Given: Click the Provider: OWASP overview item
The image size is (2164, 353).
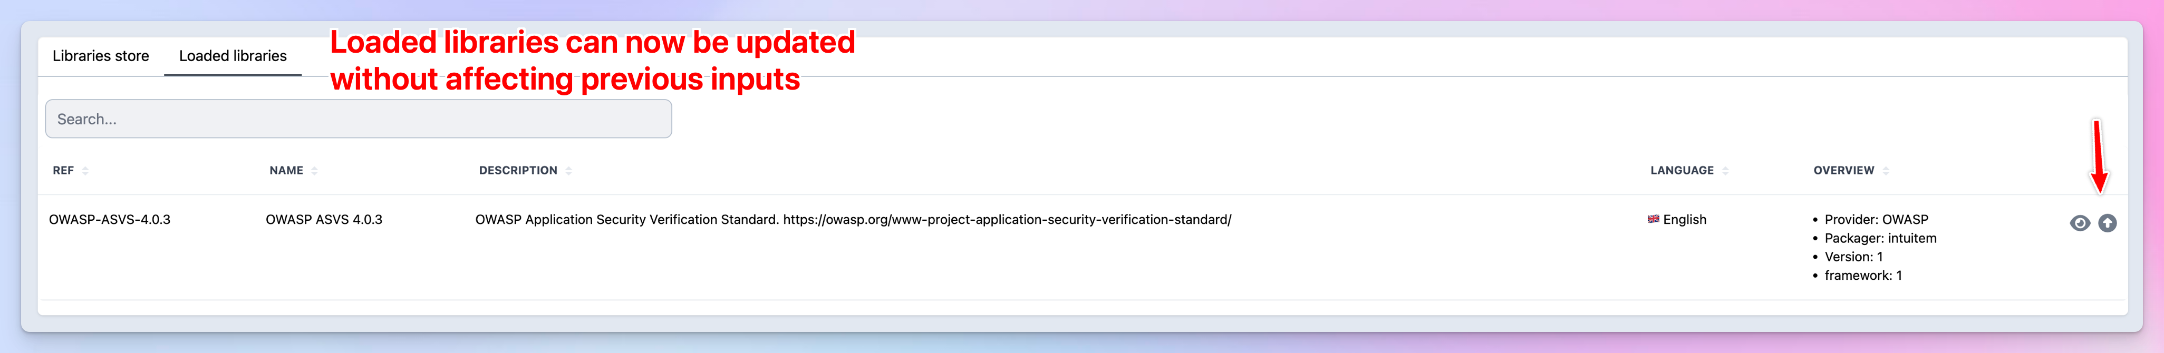Looking at the screenshot, I should (x=1876, y=220).
